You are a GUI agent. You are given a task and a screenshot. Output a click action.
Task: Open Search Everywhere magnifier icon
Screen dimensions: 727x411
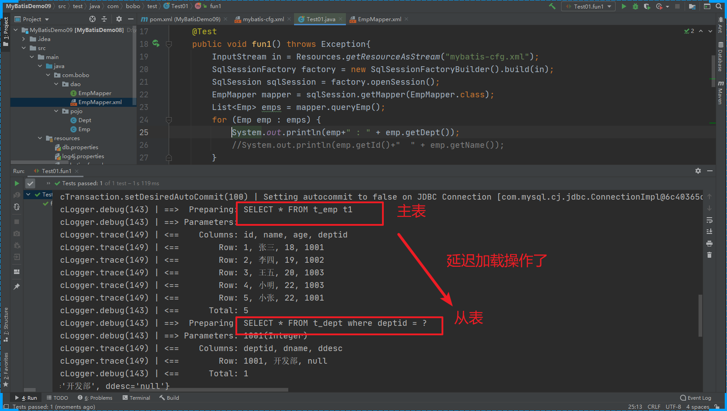(x=718, y=6)
